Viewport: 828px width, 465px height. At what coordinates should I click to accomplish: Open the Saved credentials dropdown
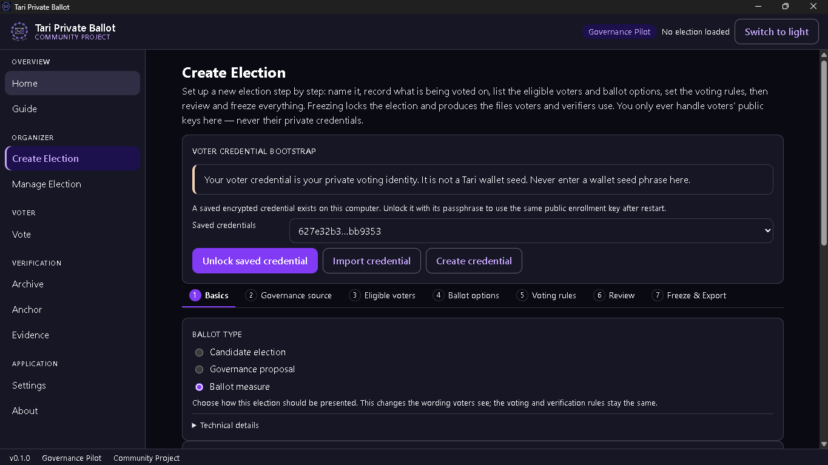pyautogui.click(x=531, y=231)
